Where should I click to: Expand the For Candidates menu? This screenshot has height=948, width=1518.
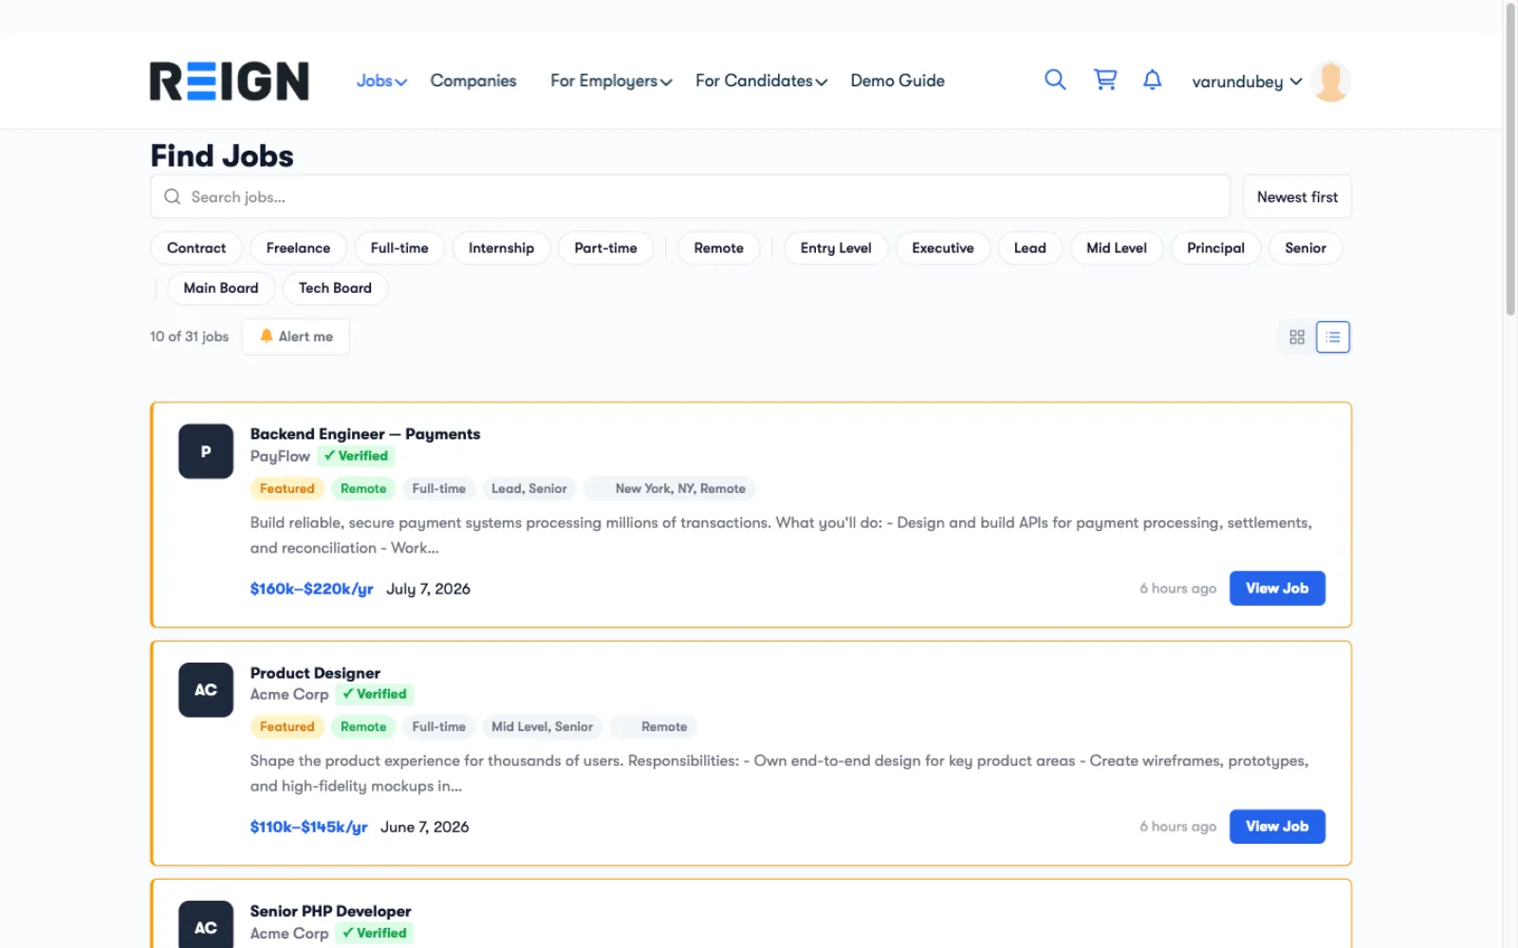click(x=761, y=82)
